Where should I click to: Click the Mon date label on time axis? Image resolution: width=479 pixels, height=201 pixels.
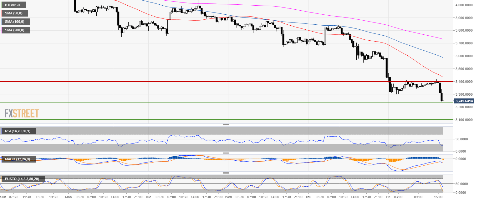68,197
